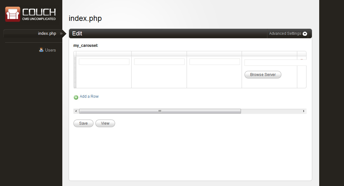Click the row drag handle grip
Image resolution: width=344 pixels, height=186 pixels.
coord(75,72)
